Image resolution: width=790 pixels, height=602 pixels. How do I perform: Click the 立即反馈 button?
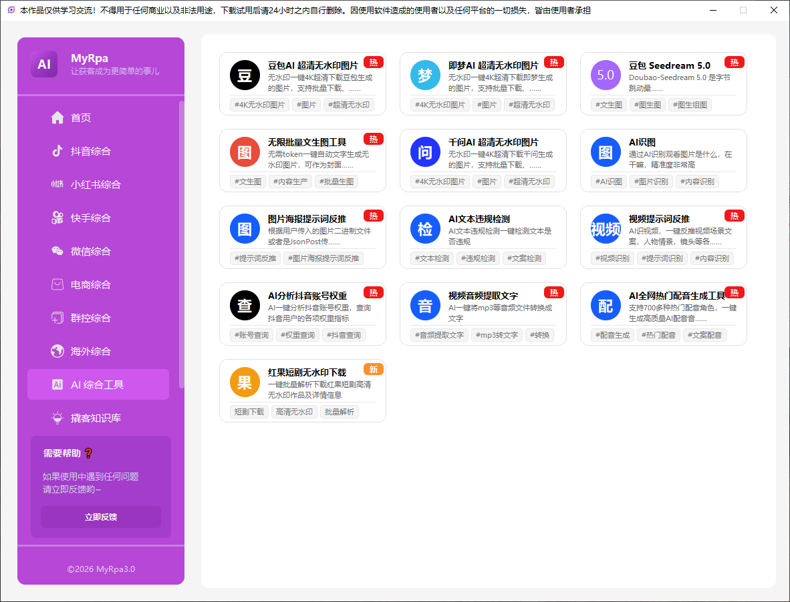(x=101, y=517)
